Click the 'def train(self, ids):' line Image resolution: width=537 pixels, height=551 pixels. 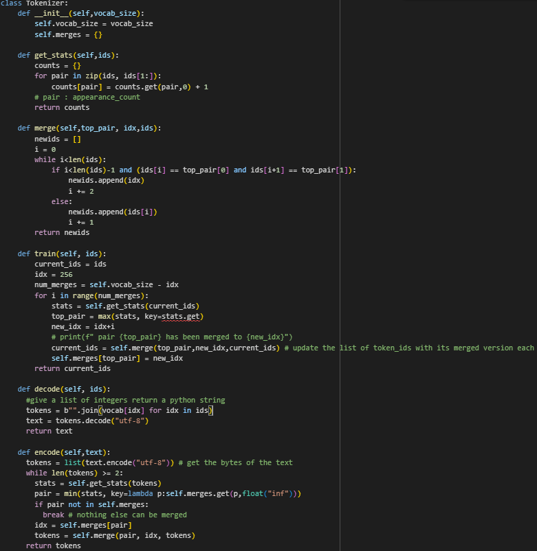(62, 254)
